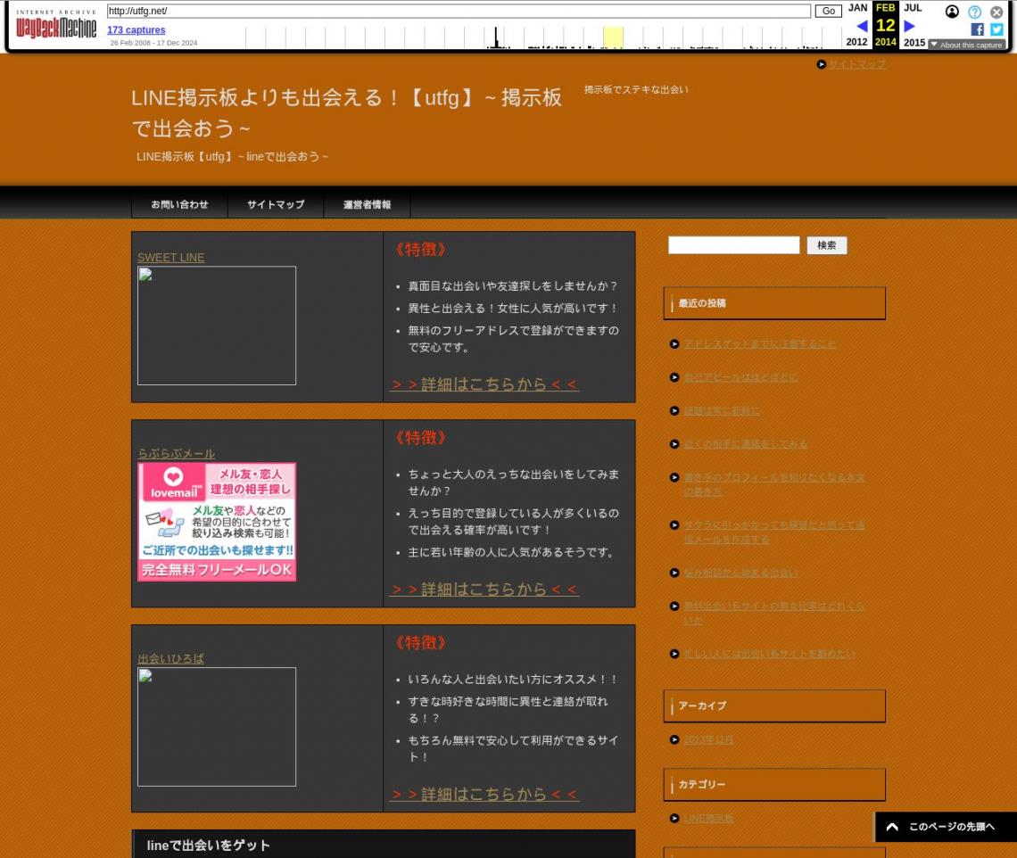Viewport: 1017px width, 858px height.
Task: Open らぶらぶメール 詳細はこちらから link
Action: [484, 589]
